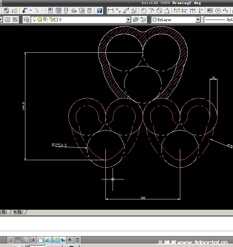Toggle Grid Display in status bar

coord(18,240)
